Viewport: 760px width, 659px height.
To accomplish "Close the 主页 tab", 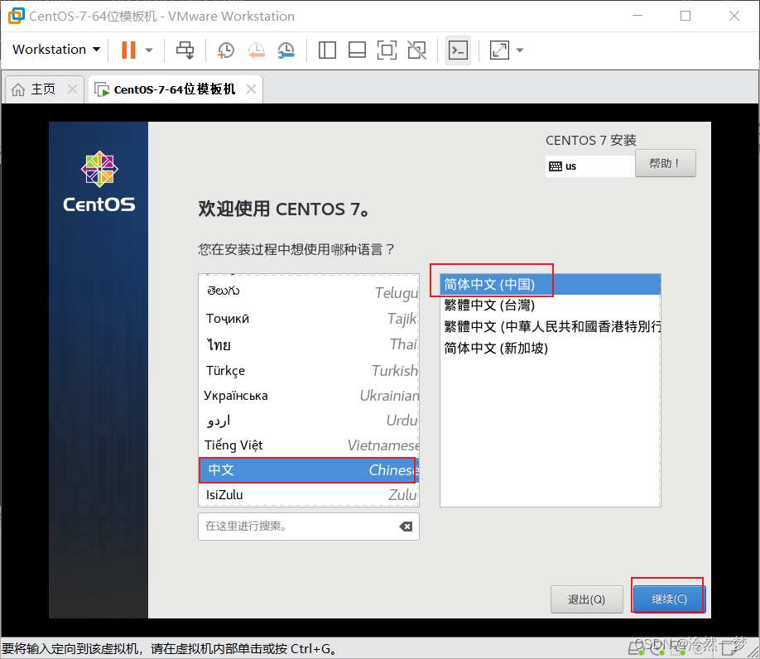I will 72,89.
